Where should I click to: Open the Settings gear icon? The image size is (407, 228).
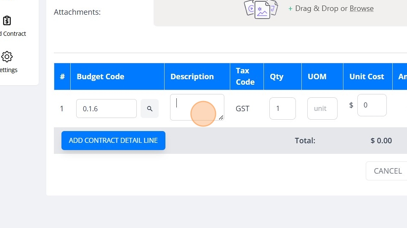[x=7, y=57]
